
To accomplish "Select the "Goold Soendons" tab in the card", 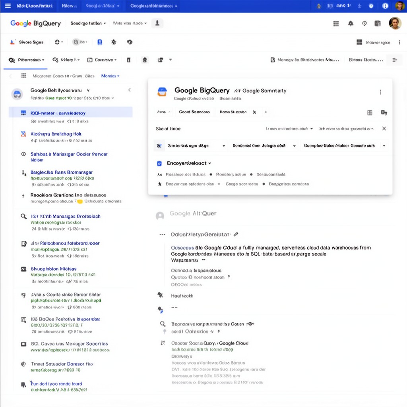I will click(194, 112).
